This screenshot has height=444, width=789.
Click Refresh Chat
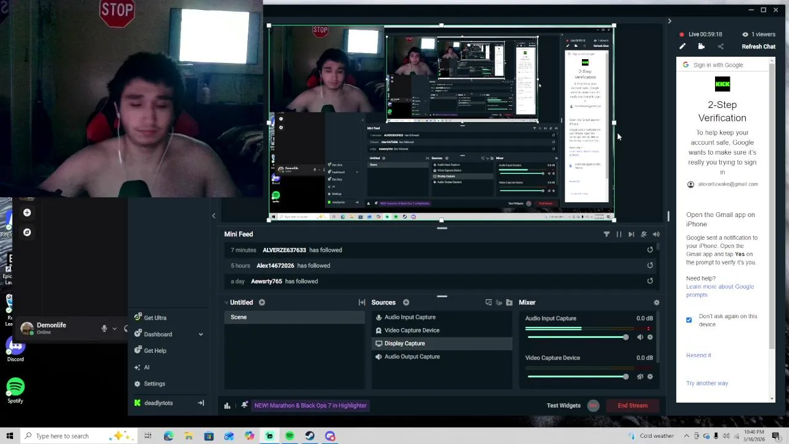[758, 46]
